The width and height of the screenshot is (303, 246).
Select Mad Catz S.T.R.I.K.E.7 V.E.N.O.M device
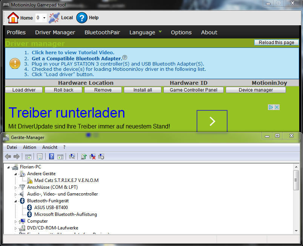coord(66,180)
